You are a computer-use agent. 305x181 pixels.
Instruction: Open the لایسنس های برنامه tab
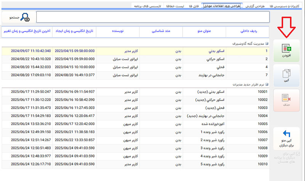click(147, 6)
